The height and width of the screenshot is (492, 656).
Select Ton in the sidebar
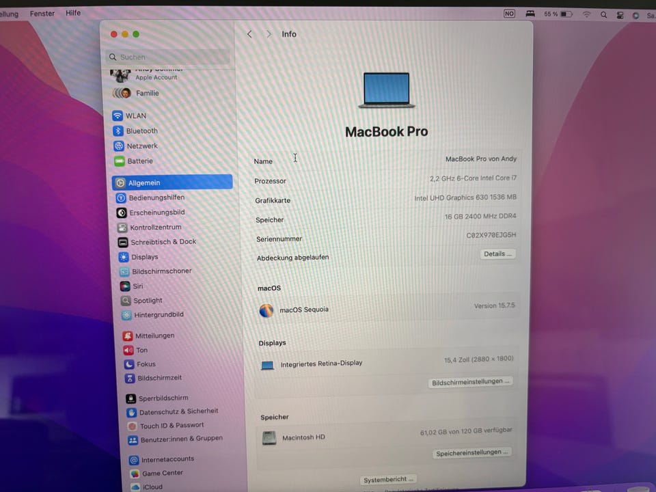[x=135, y=350]
